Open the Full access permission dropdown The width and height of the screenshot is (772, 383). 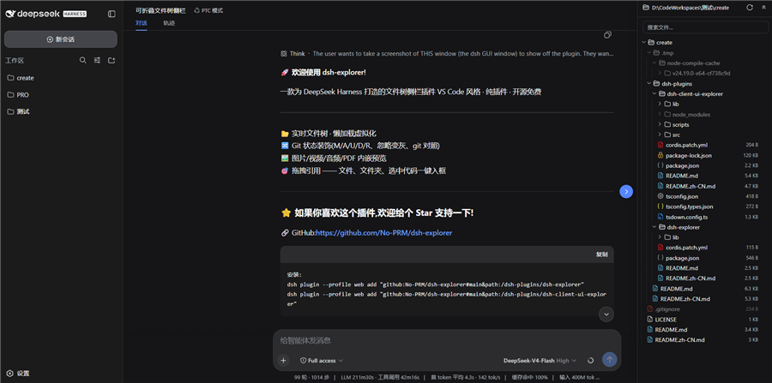pyautogui.click(x=322, y=361)
